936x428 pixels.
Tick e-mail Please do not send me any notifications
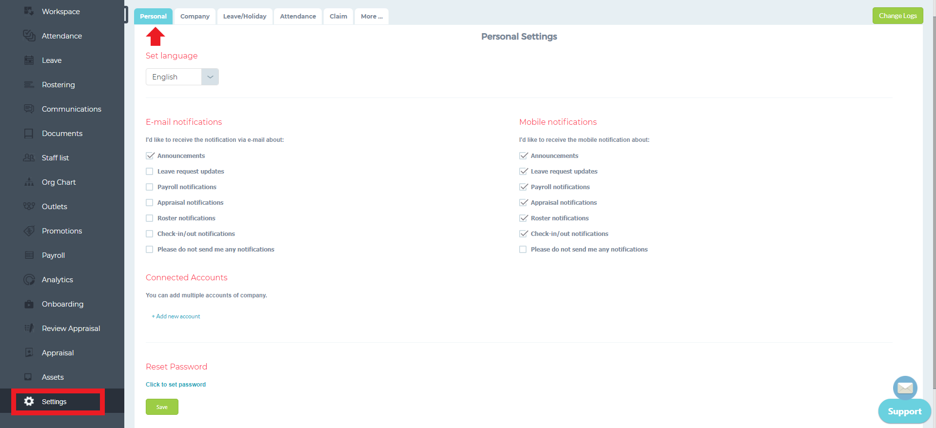pyautogui.click(x=150, y=250)
